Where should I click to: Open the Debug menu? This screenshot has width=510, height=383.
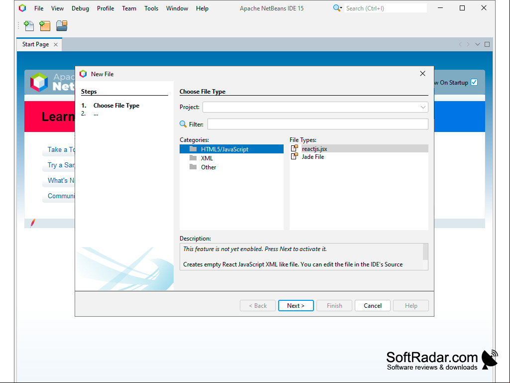[x=80, y=8]
